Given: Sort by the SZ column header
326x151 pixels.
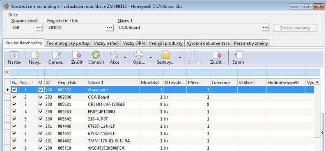Looking at the screenshot, I should pos(51,82).
